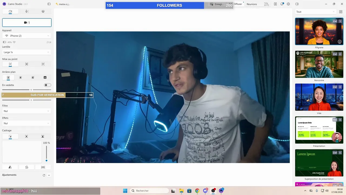Select the middle Cadrage auto-framing mode
Image resolution: width=346 pixels, height=195 pixels.
coord(26,136)
